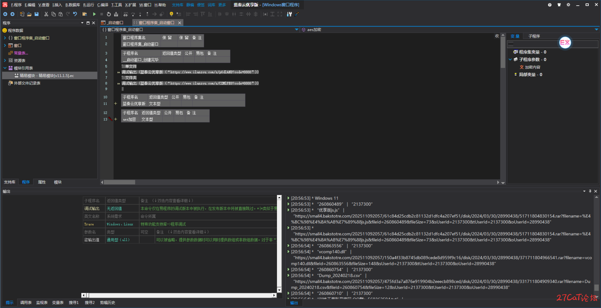Click the restart circular arrow icon
Screen dimensions: 601x308
tap(109, 14)
